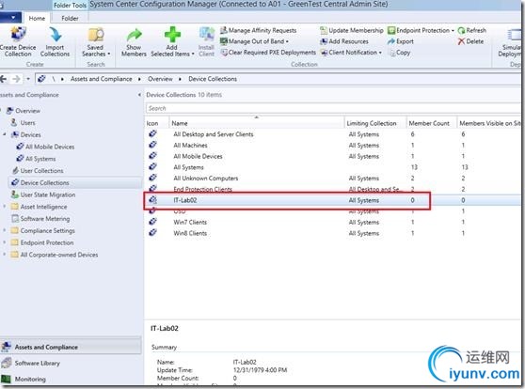Click the Export button
This screenshot has height=389, width=525.
coord(401,41)
